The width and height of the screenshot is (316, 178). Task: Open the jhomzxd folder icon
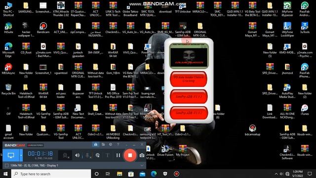[287, 69]
